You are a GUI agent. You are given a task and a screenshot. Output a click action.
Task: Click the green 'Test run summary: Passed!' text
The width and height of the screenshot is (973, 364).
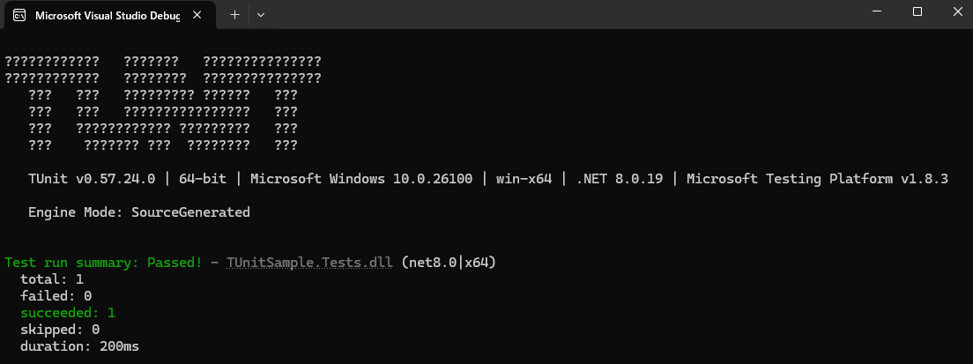(x=104, y=263)
